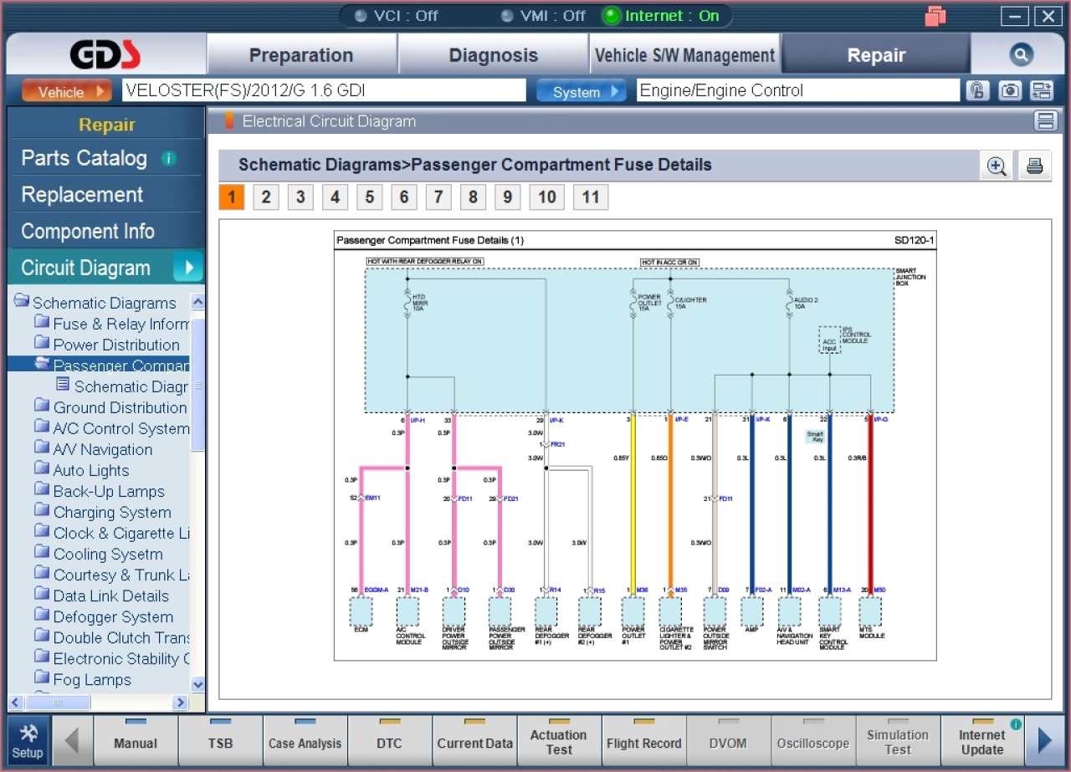Advance bottom toolbar with right arrow
Screen dimensions: 1071x772
1044,740
